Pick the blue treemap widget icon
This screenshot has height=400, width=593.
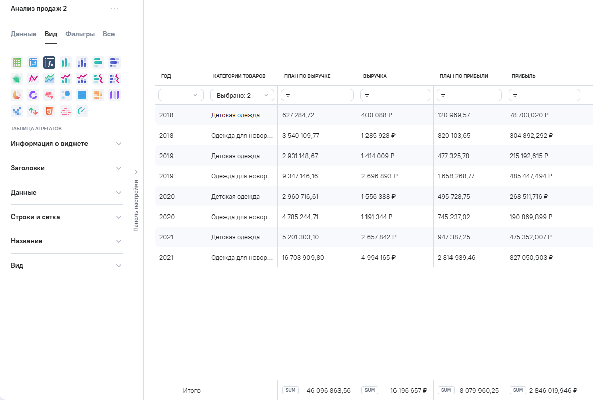(82, 95)
